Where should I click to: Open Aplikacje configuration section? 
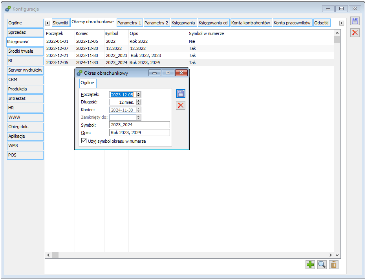25,136
